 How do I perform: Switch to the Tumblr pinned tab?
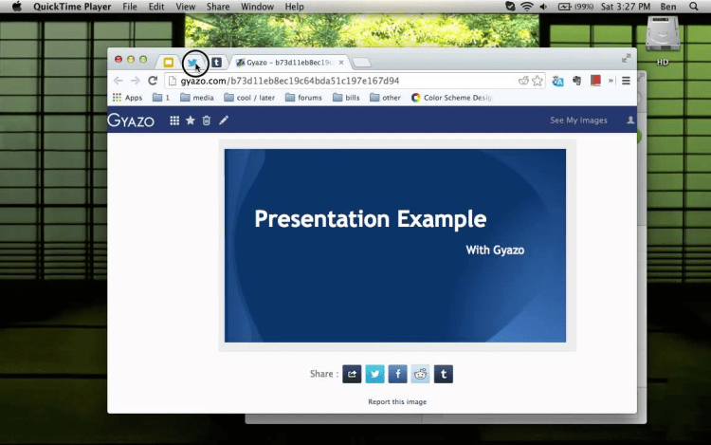pyautogui.click(x=217, y=63)
